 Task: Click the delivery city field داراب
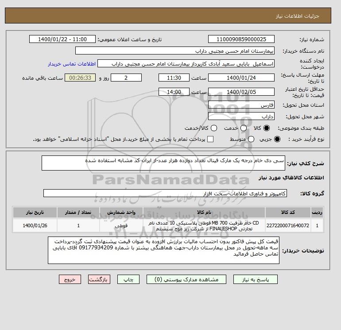tap(241, 116)
